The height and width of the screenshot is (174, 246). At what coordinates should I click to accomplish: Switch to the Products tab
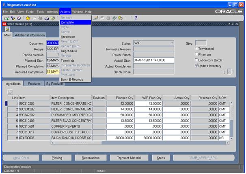(x=34, y=84)
